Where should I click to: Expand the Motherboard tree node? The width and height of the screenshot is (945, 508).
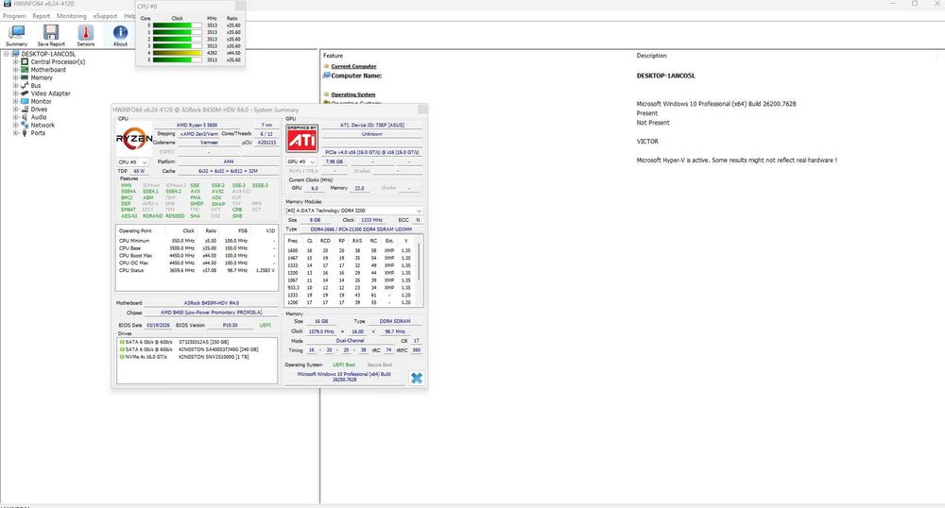(x=16, y=70)
